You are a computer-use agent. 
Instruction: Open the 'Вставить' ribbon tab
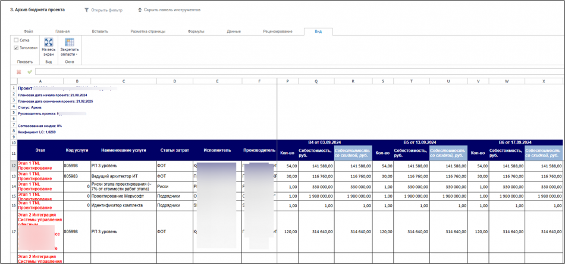point(100,31)
